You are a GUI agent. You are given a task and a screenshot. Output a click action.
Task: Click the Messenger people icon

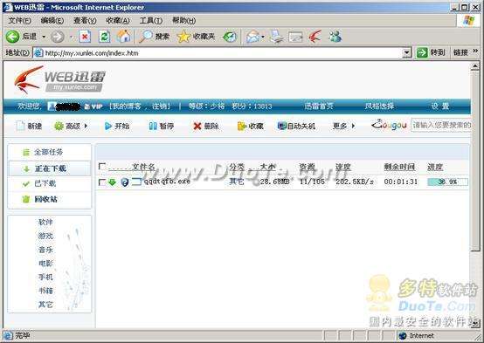(x=335, y=37)
